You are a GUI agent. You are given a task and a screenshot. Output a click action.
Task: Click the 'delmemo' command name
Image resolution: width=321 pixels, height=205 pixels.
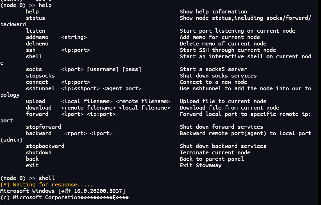click(37, 44)
